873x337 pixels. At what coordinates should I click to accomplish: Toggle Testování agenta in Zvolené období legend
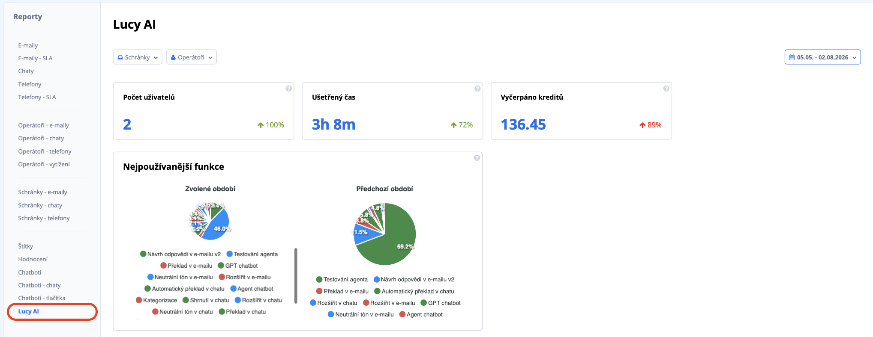coord(252,254)
